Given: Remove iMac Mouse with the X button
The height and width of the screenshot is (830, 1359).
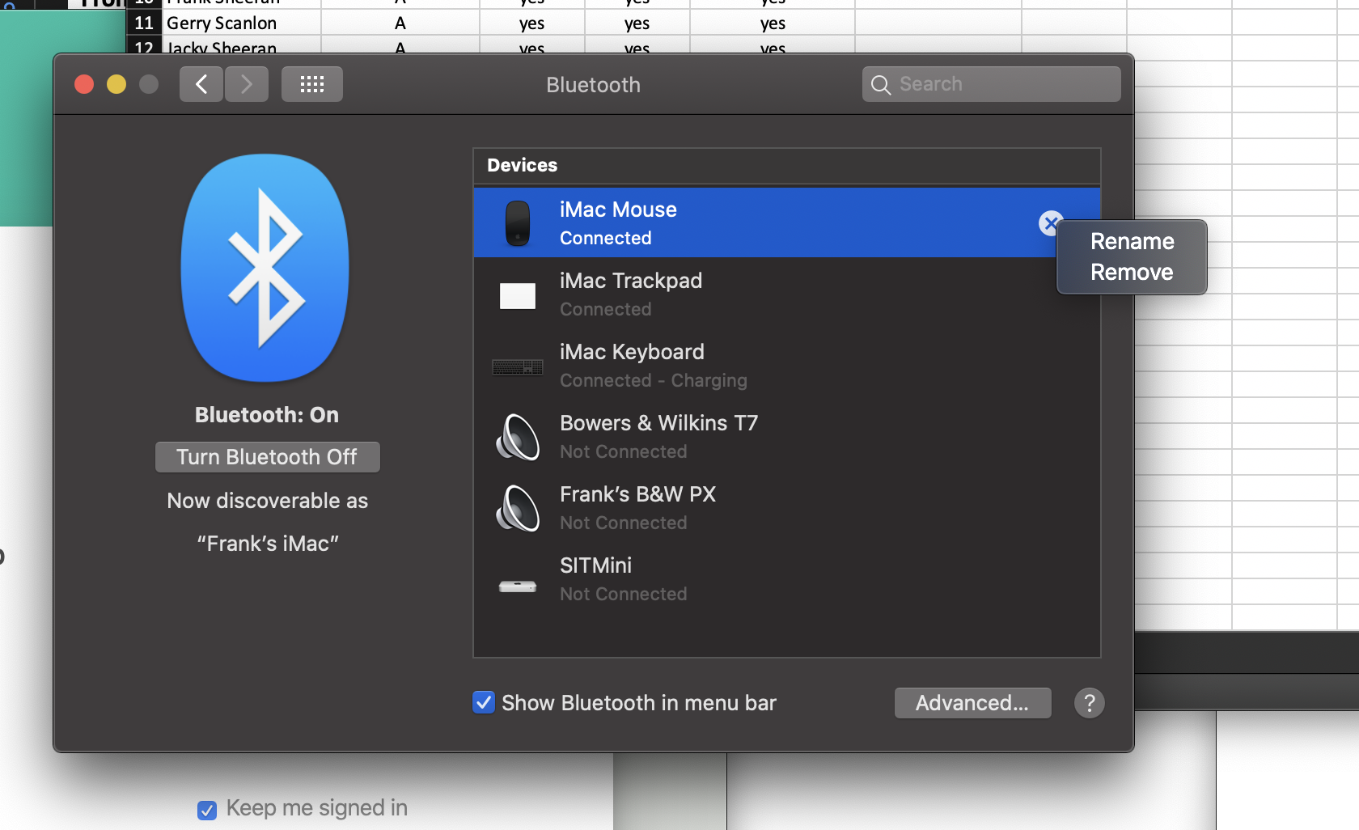Looking at the screenshot, I should (1050, 223).
